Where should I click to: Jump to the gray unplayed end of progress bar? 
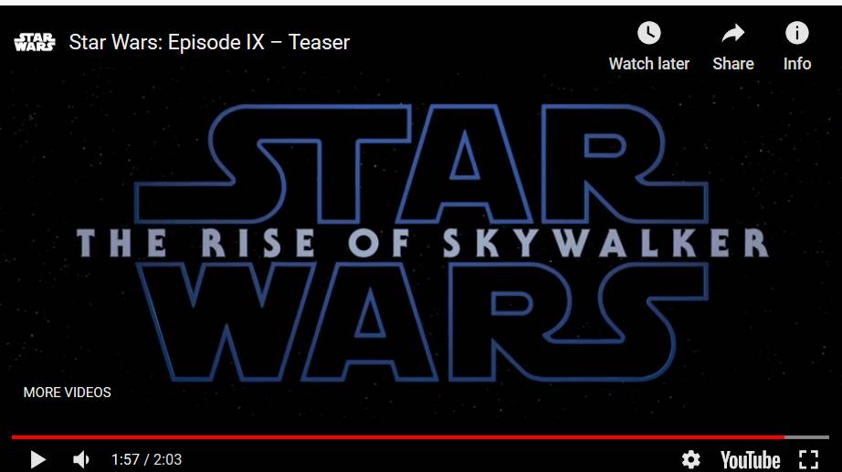pos(806,437)
